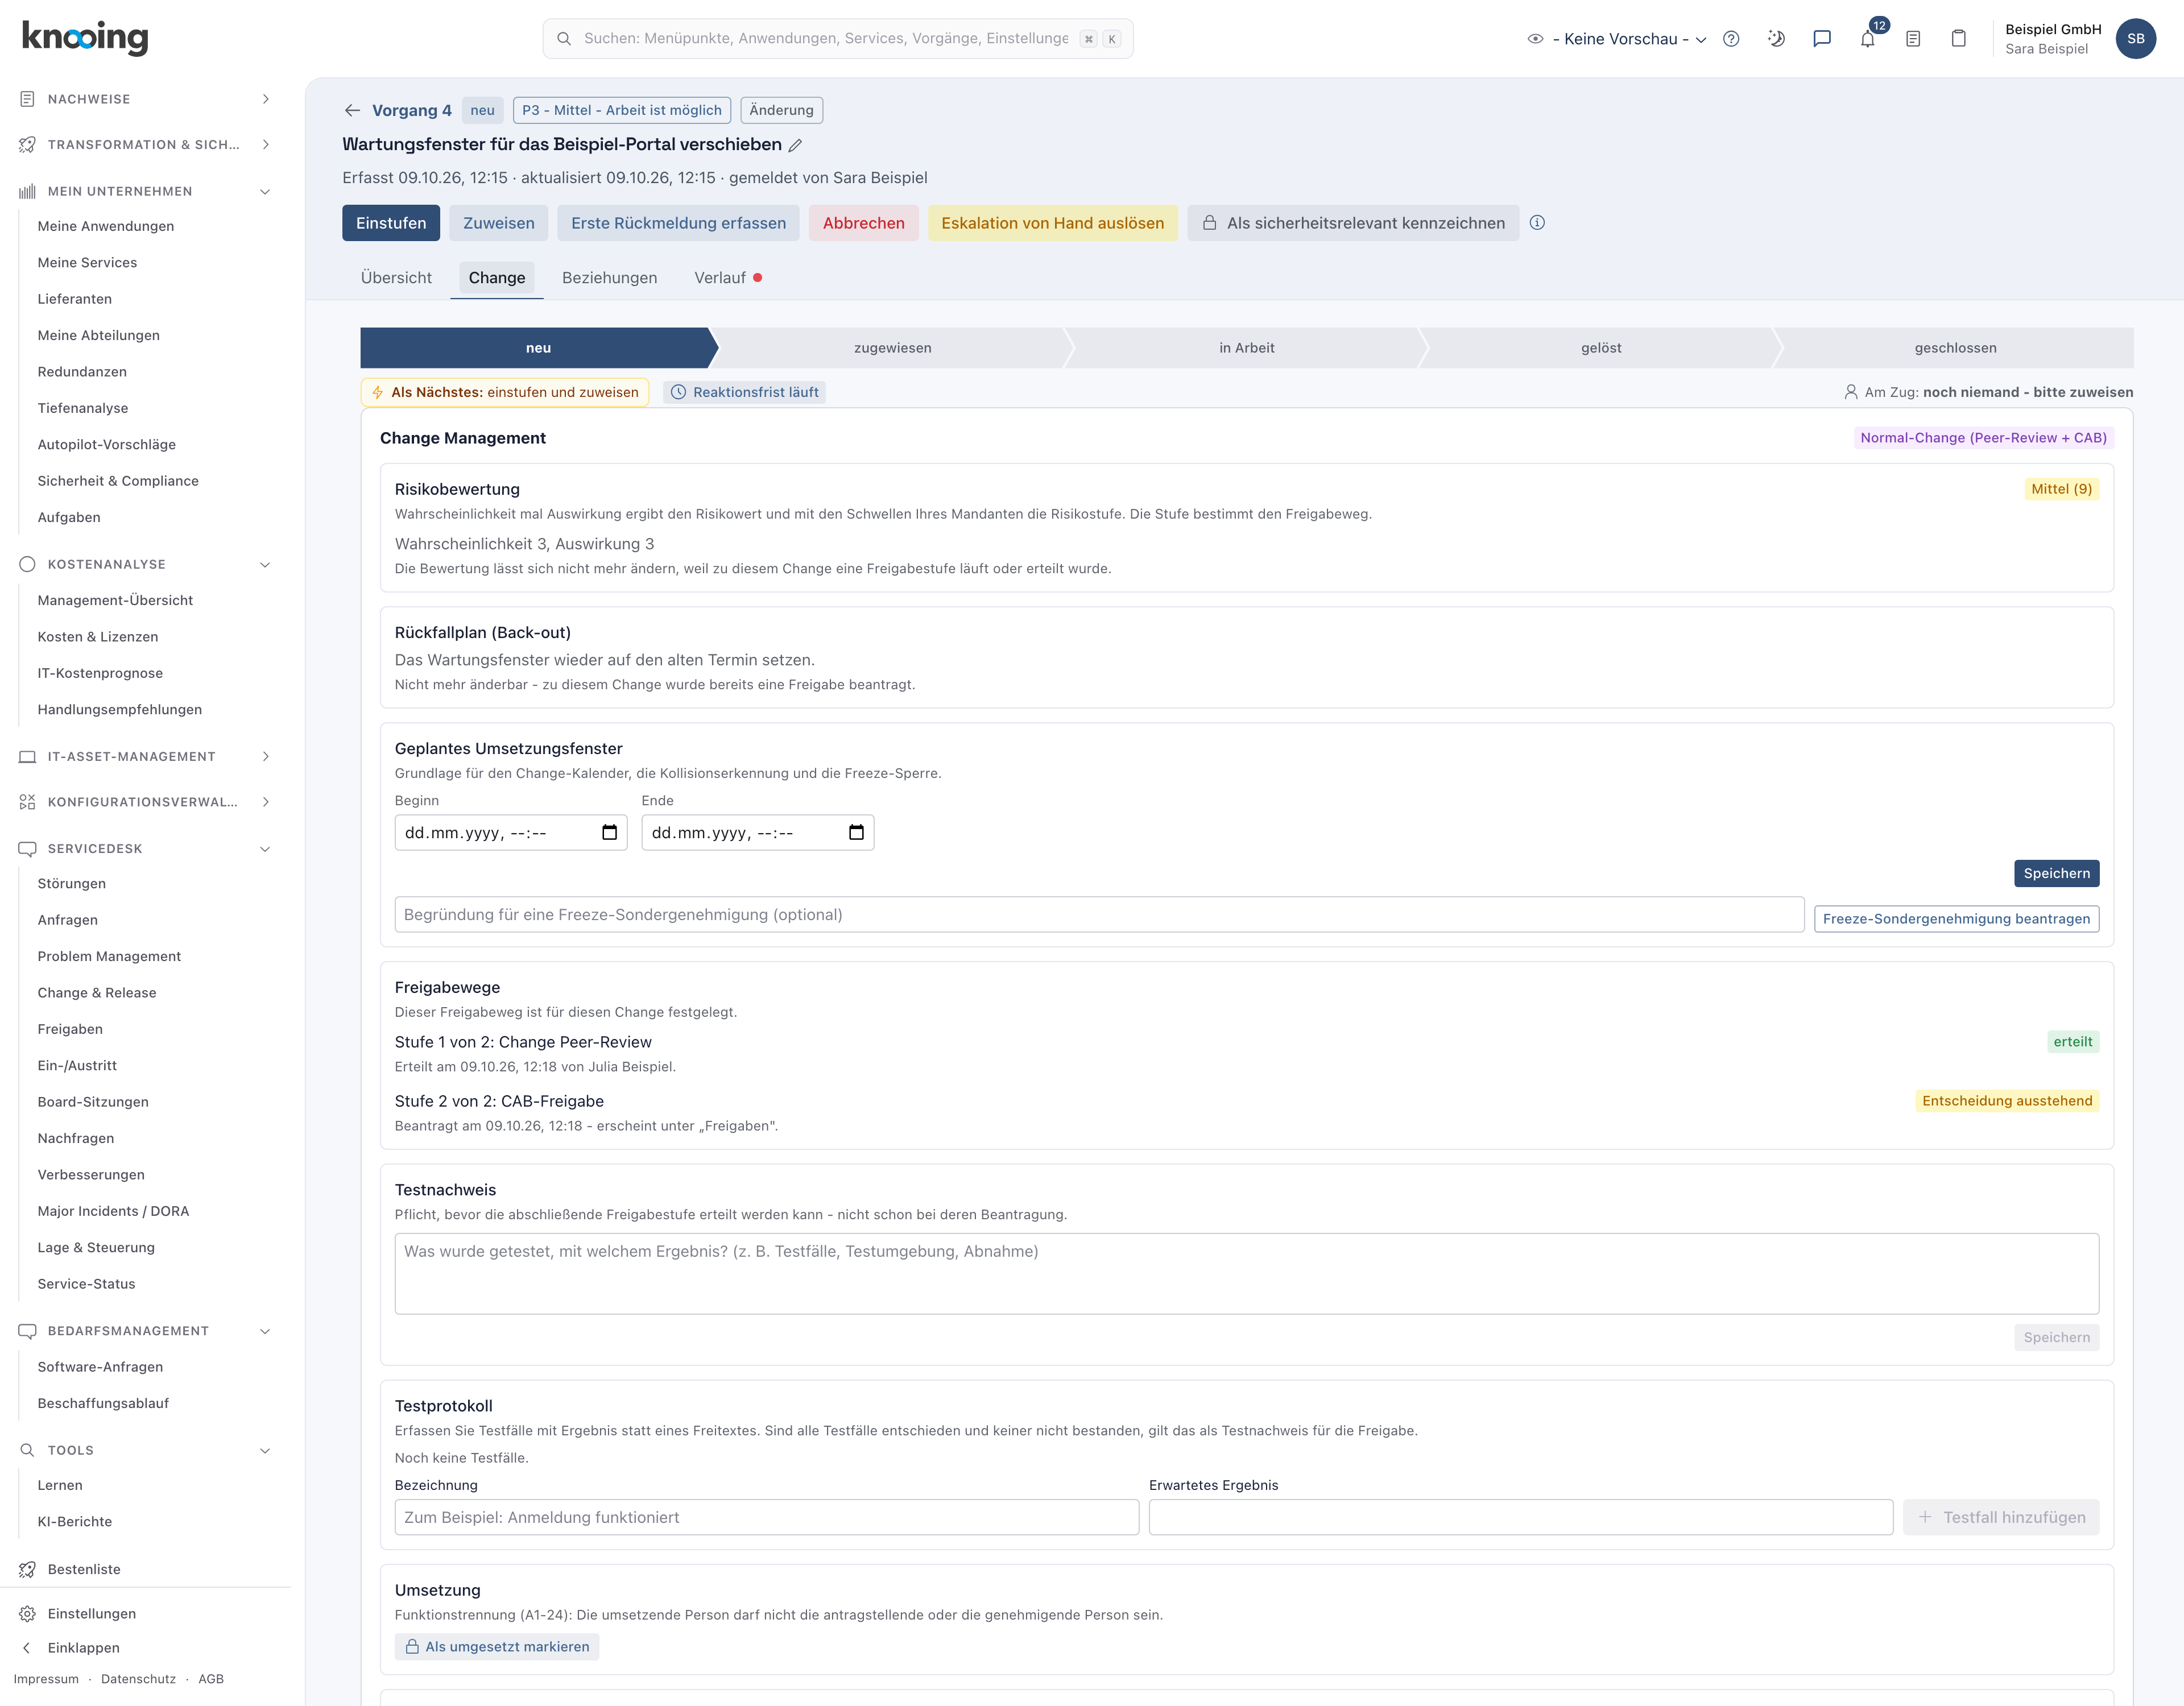Screen dimensions: 2184x1706
Task: Select the Change tab
Action: (x=497, y=278)
